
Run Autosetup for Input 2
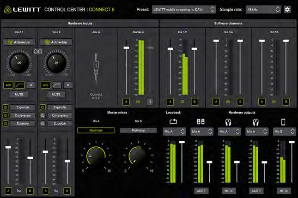coord(56,42)
